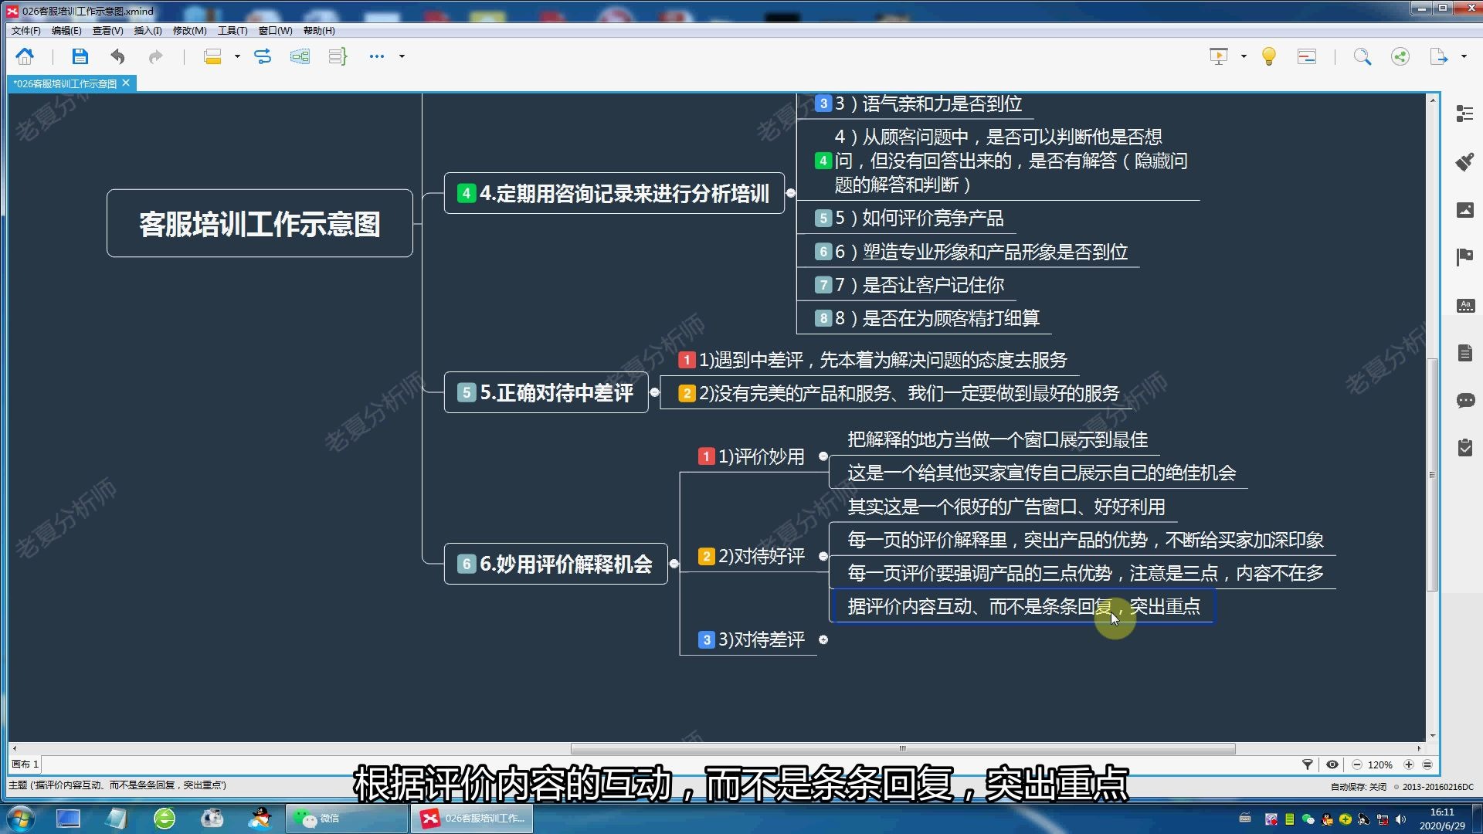This screenshot has height=834, width=1483.
Task: Open the three-dots more tools icon
Action: 376,56
